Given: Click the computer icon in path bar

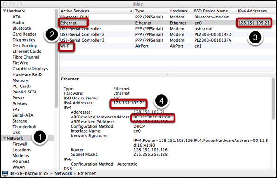Looking at the screenshot, I should pyautogui.click(x=5, y=173).
